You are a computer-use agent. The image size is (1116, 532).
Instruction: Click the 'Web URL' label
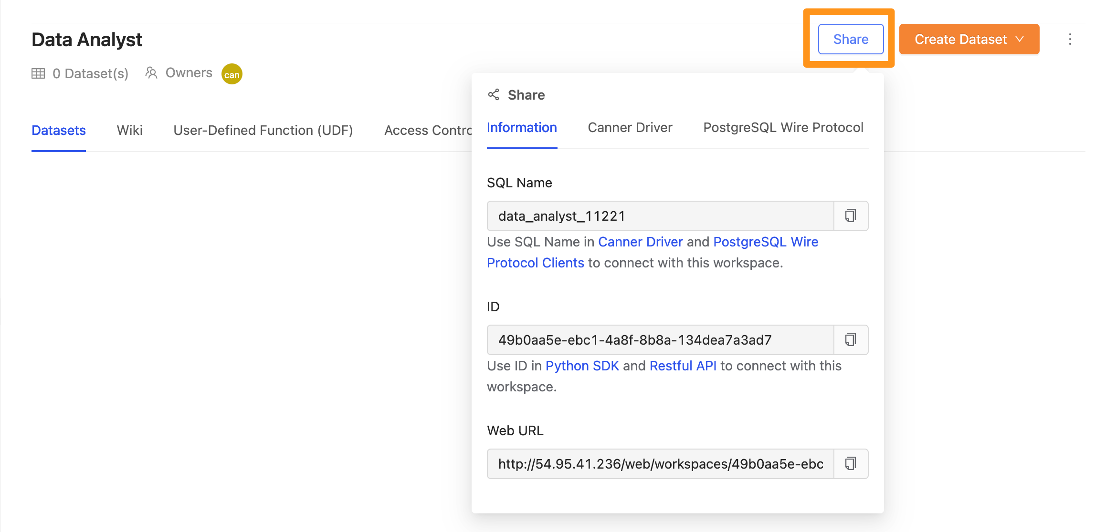pyautogui.click(x=515, y=431)
